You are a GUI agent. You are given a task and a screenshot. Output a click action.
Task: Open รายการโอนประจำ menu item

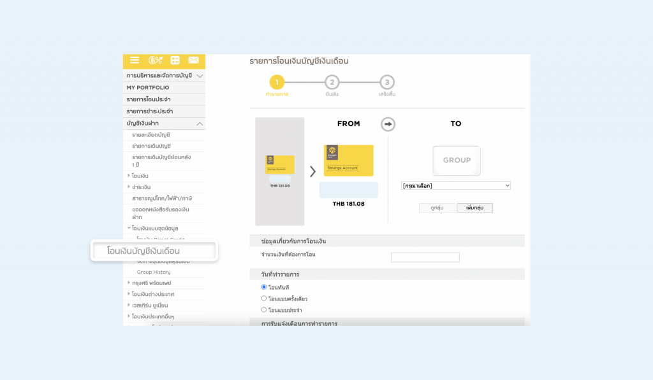point(148,99)
